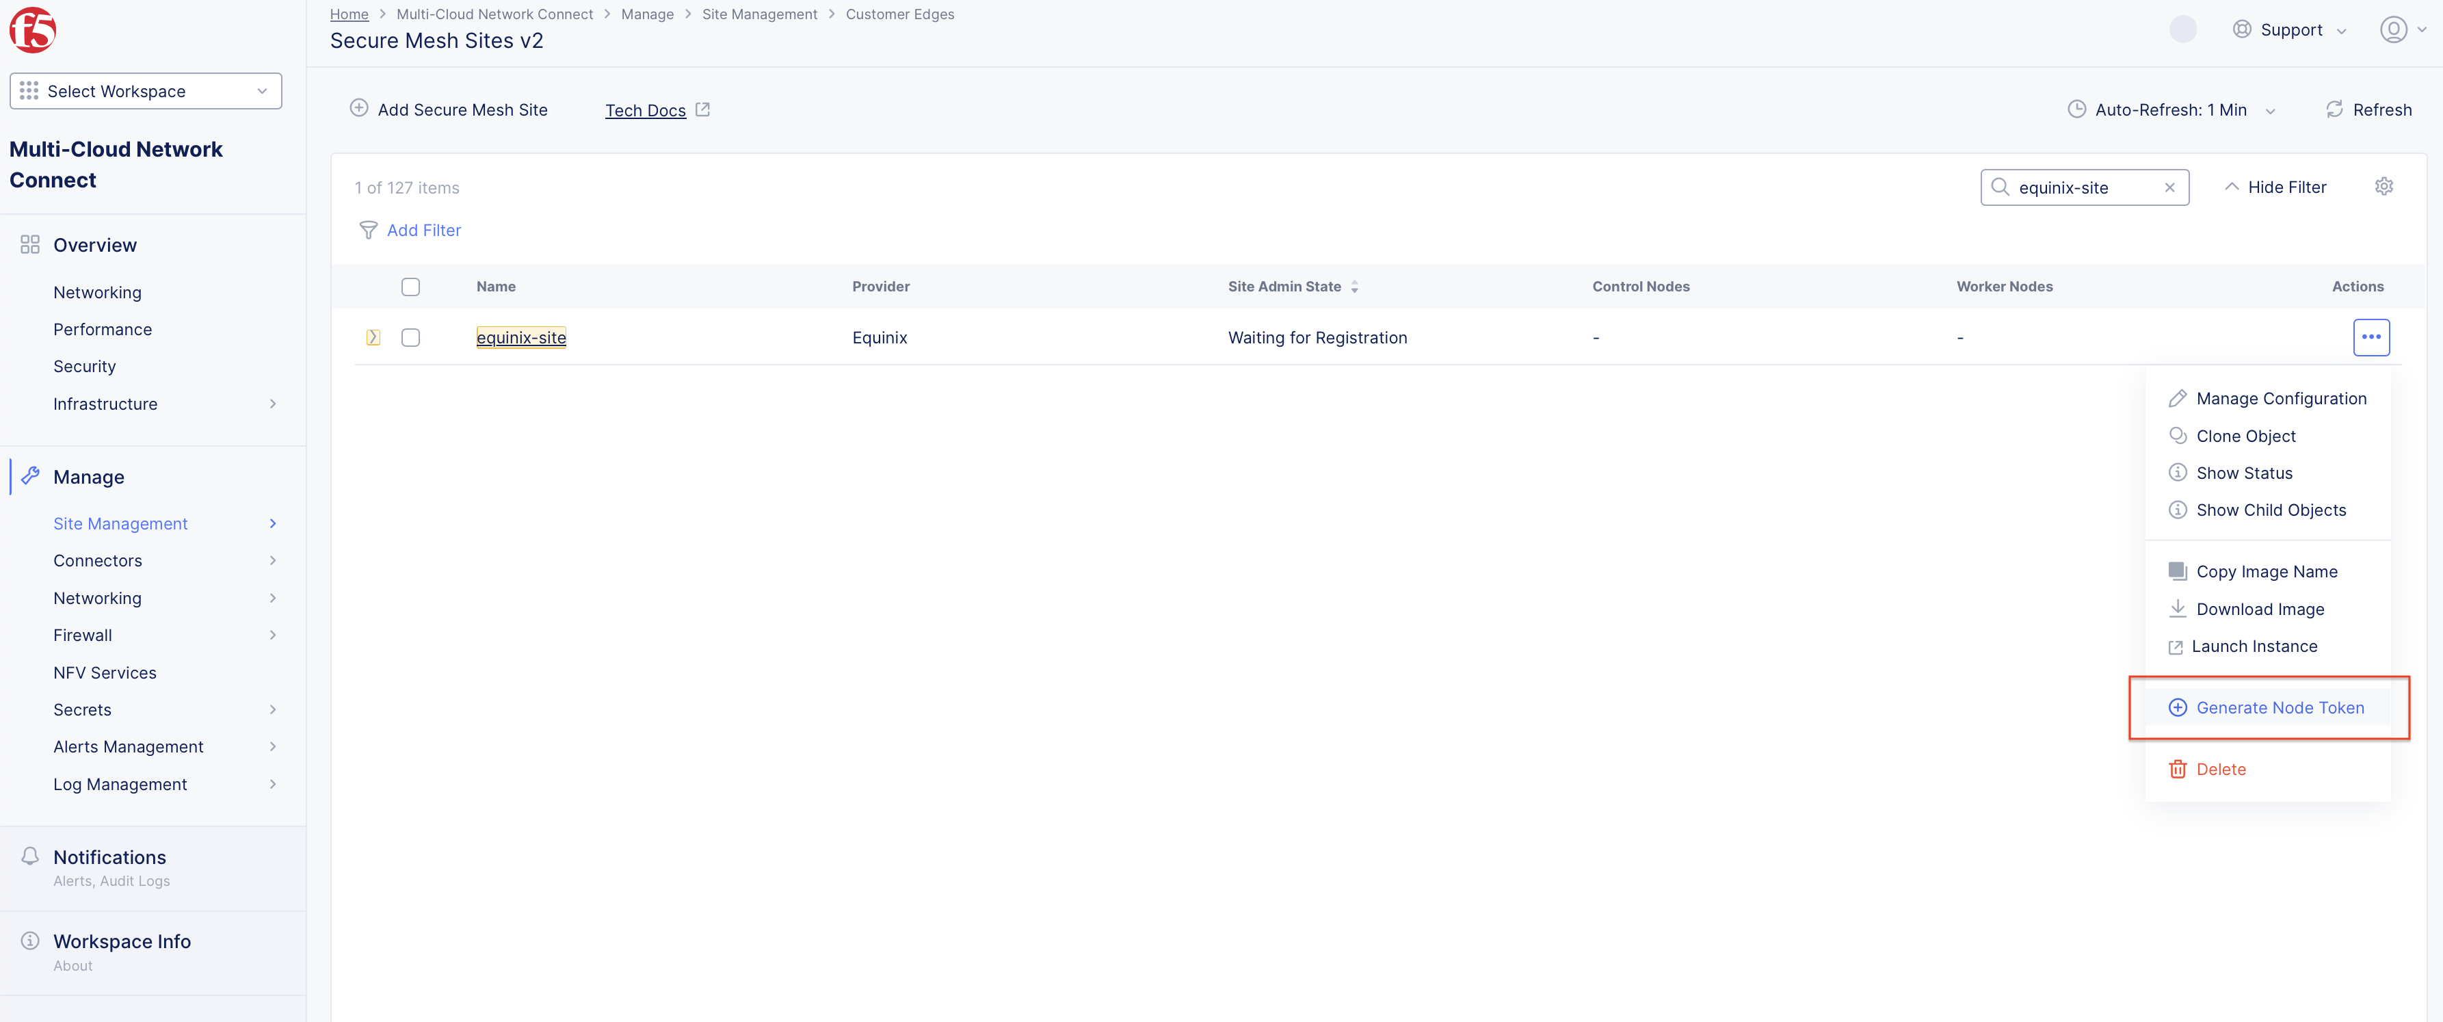Choose Delete from the actions menu
Screen dimensions: 2443x1022
coord(2220,770)
